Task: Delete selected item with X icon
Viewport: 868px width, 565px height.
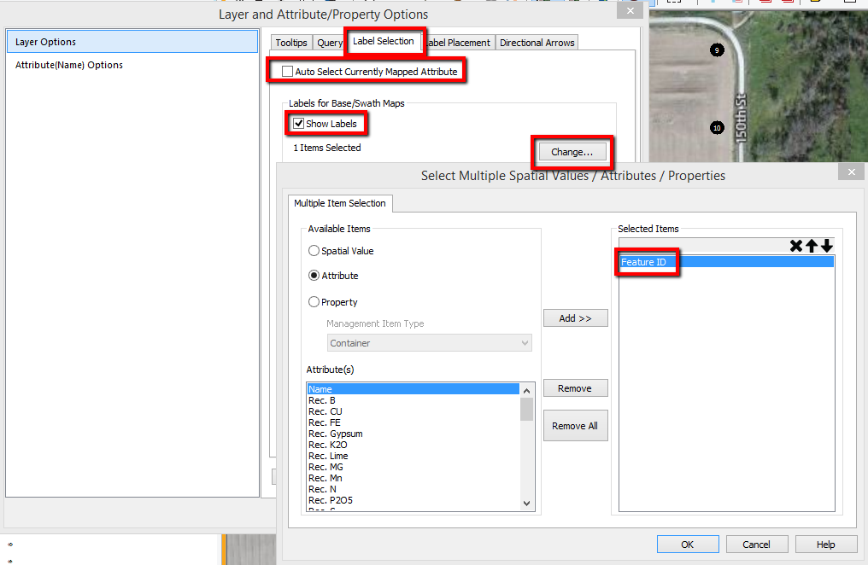Action: tap(796, 246)
